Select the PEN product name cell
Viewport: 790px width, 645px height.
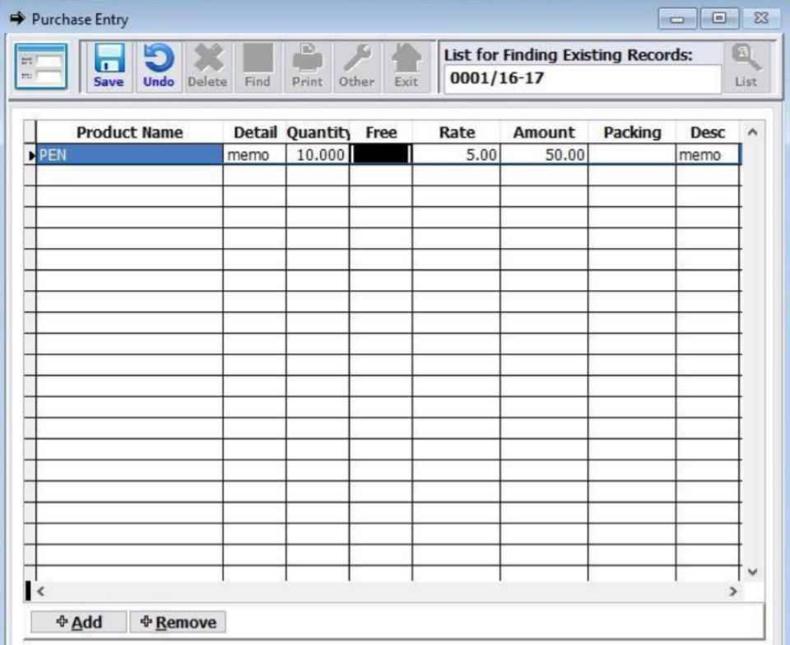pos(129,154)
